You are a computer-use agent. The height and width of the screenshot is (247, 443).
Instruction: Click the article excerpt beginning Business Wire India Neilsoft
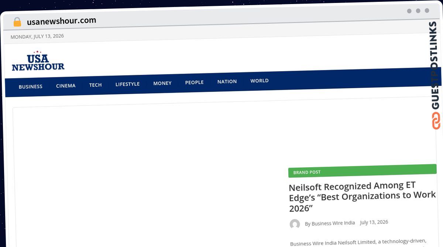tap(358, 242)
